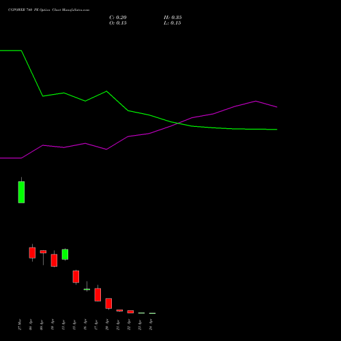Click the red candlestick above 08 Apr
The image size is (341, 341).
point(32,252)
